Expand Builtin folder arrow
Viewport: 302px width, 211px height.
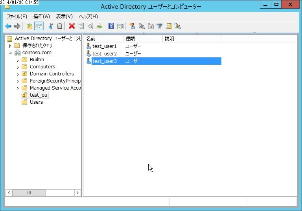[18, 60]
